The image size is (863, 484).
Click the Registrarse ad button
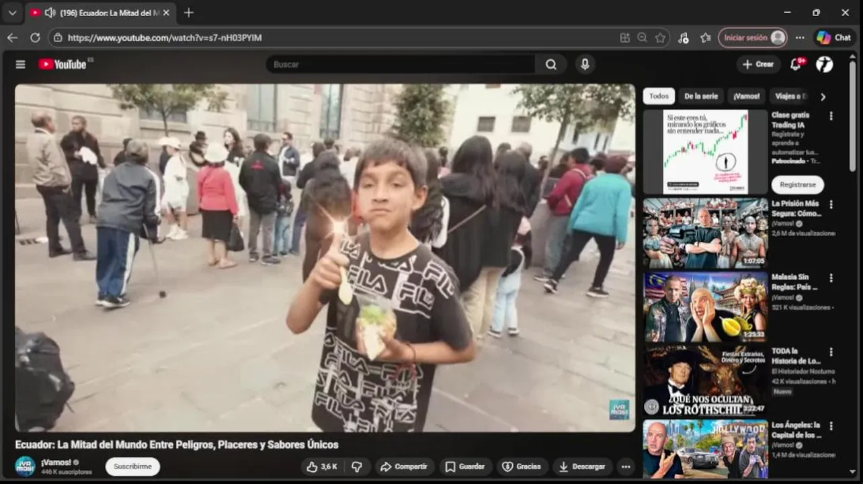tap(798, 184)
